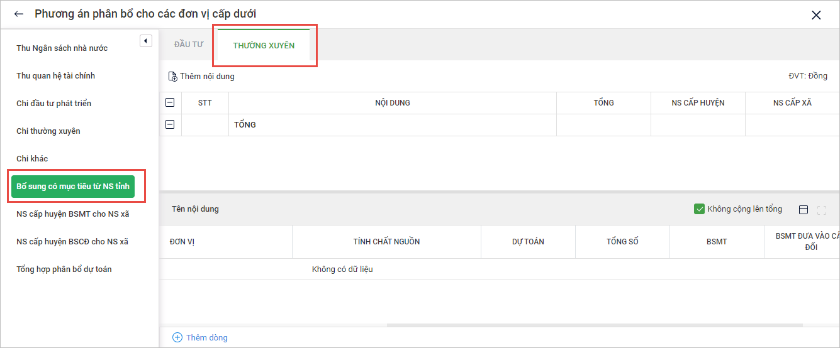Click 'Thêm dòng' link to add a row
This screenshot has width=840, height=348.
coord(206,337)
